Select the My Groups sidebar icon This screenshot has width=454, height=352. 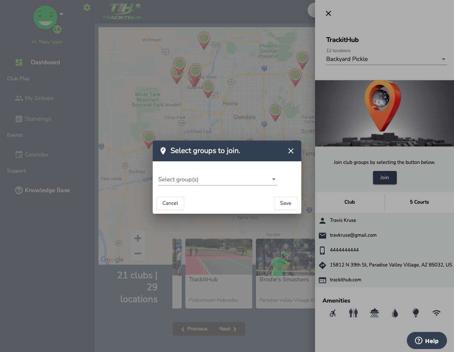(x=19, y=98)
